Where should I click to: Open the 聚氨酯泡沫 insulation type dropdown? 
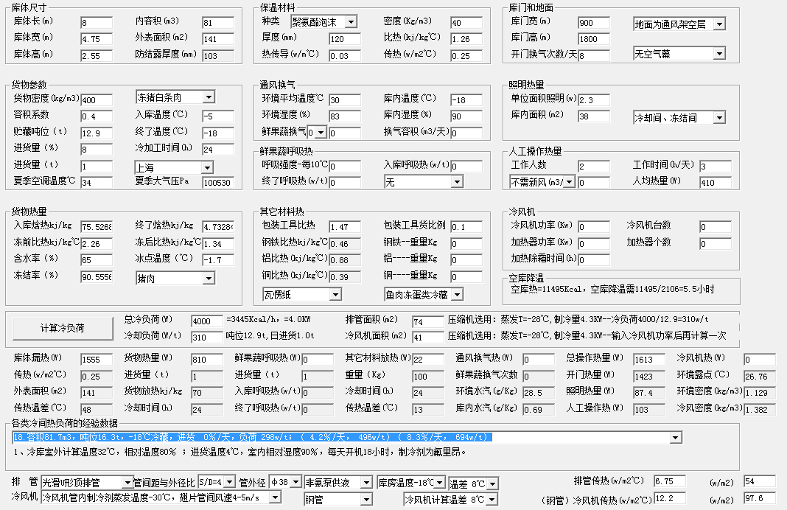pos(350,23)
